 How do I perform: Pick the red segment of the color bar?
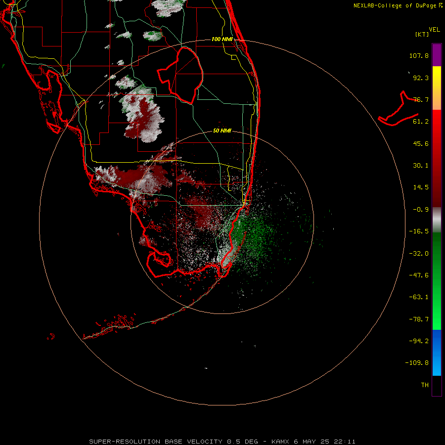[437, 158]
